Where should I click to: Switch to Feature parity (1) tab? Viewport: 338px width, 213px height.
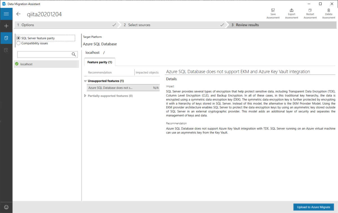pos(100,62)
